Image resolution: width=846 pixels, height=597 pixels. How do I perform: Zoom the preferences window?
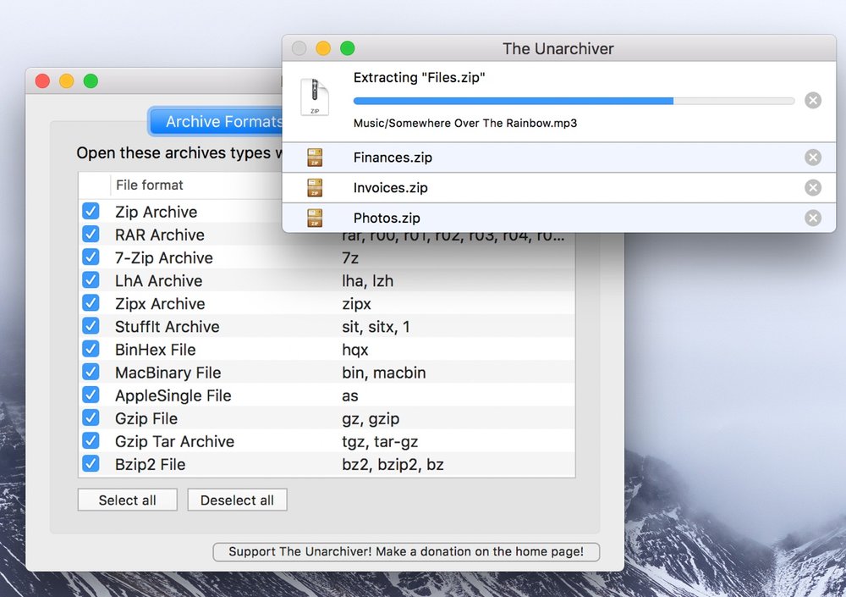click(x=91, y=81)
